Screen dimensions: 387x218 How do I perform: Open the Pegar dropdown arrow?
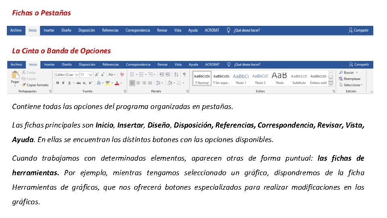[15, 86]
